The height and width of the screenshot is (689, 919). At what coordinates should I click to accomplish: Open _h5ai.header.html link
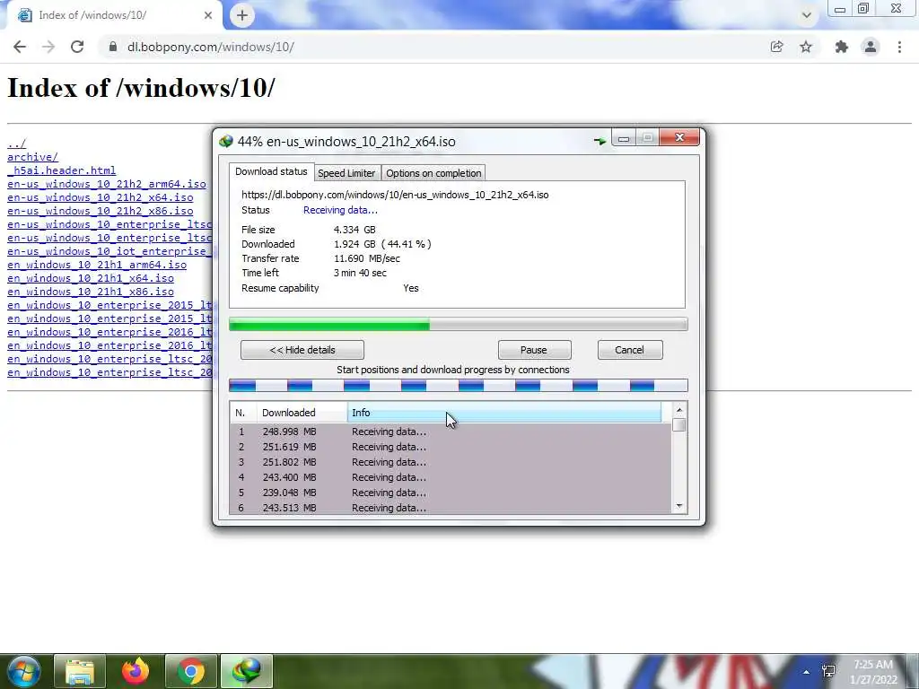point(62,170)
